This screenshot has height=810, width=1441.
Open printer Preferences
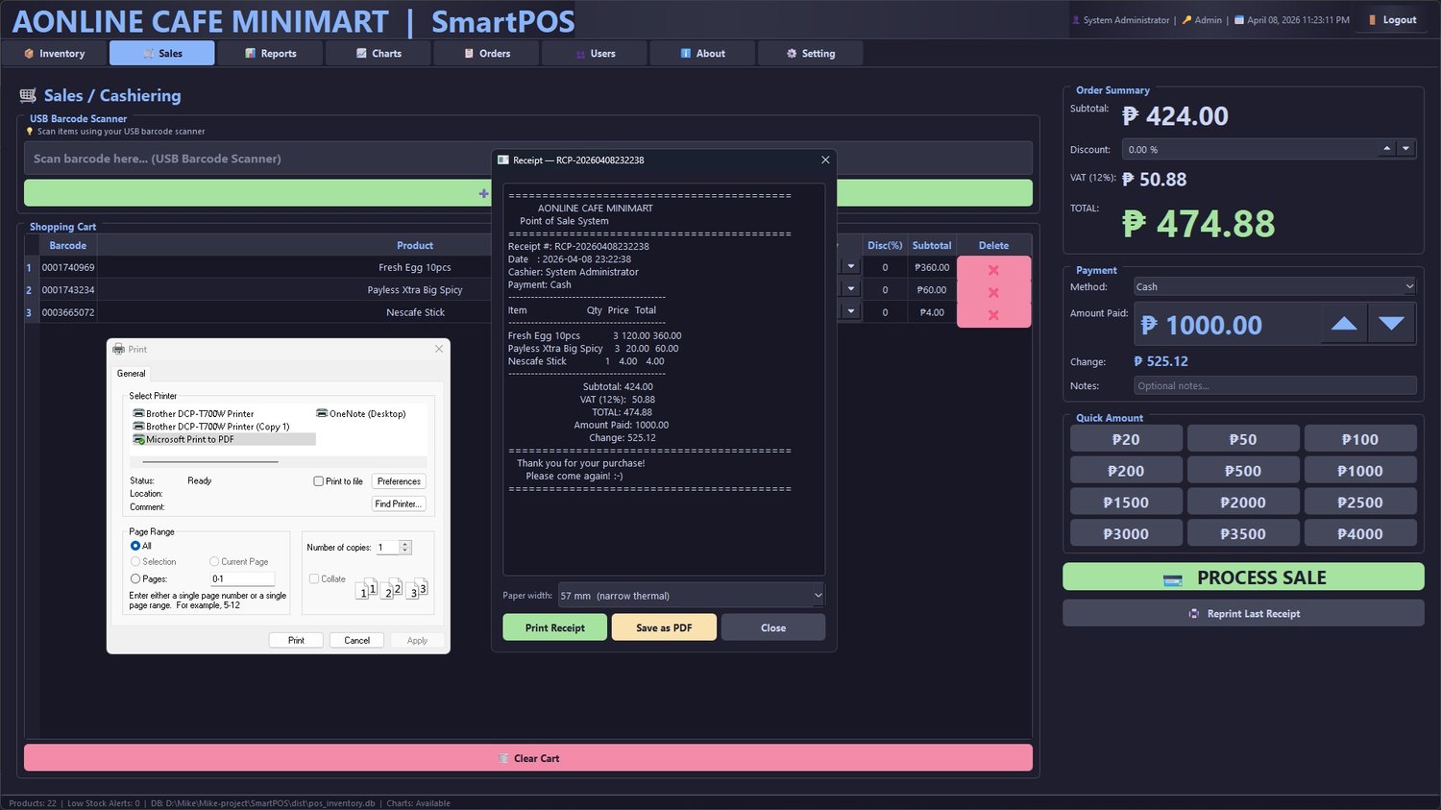click(x=399, y=481)
